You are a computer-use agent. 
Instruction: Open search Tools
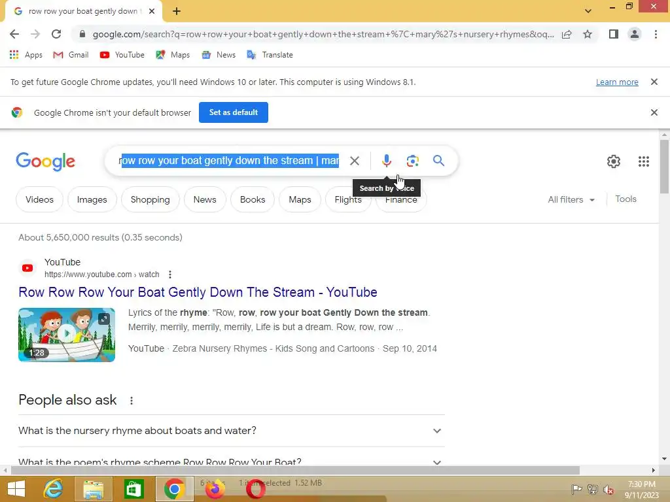[626, 199]
